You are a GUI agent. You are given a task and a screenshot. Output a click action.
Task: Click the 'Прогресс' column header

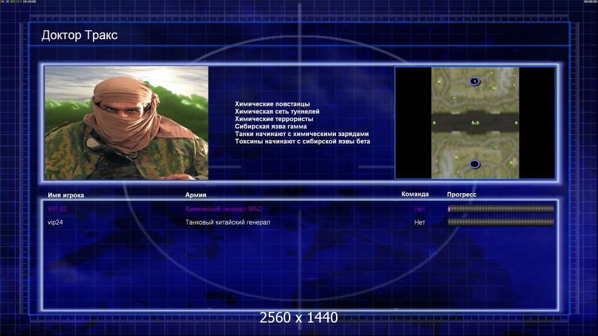click(x=462, y=194)
